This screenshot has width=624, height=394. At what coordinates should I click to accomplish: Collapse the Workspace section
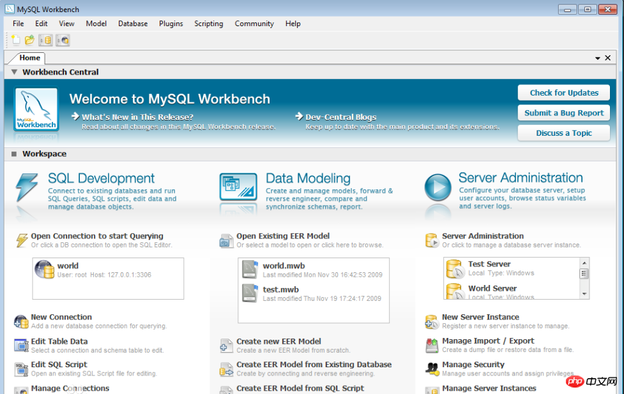point(14,154)
